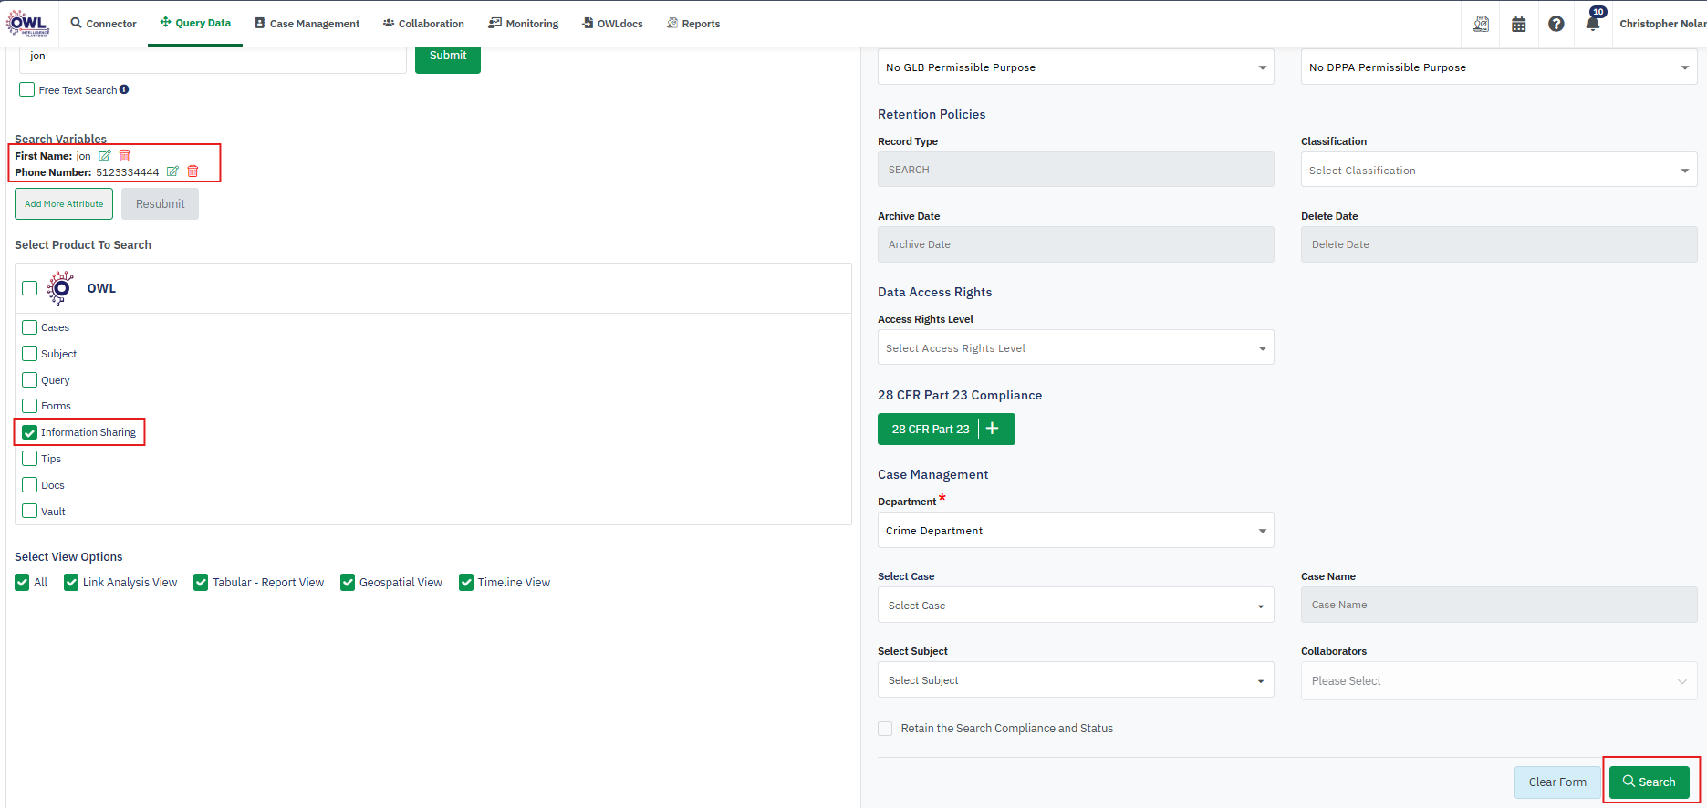
Task: Click the edit icon for Phone Number
Action: 172,171
